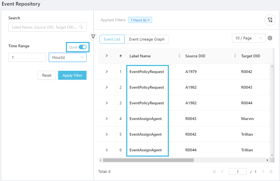Click the horizontal table scrollbar
280x181 pixels.
(148, 160)
